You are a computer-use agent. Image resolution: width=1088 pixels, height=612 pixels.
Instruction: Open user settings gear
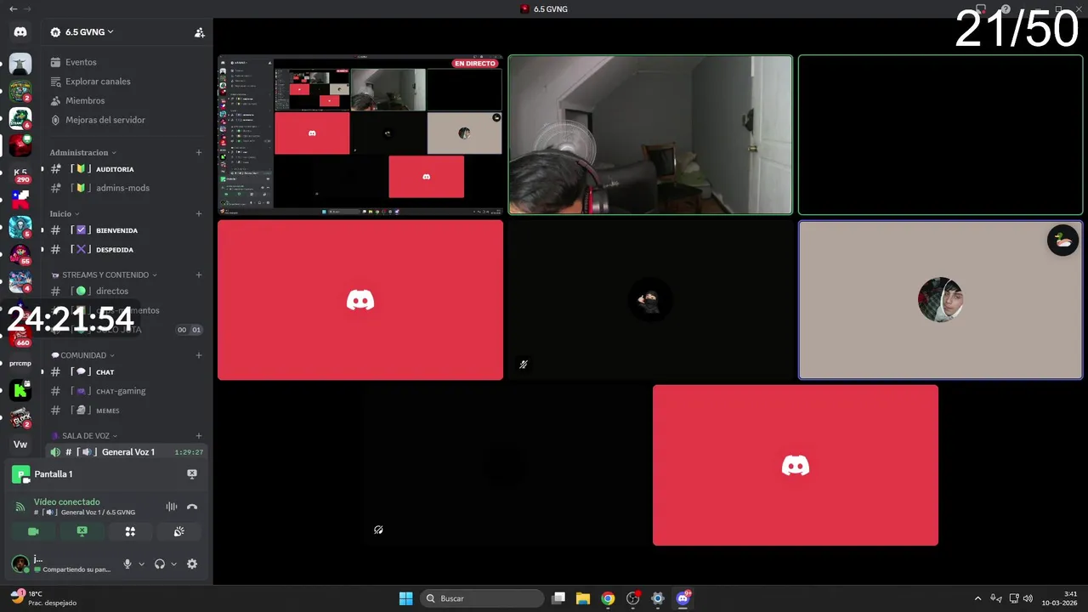pyautogui.click(x=192, y=564)
